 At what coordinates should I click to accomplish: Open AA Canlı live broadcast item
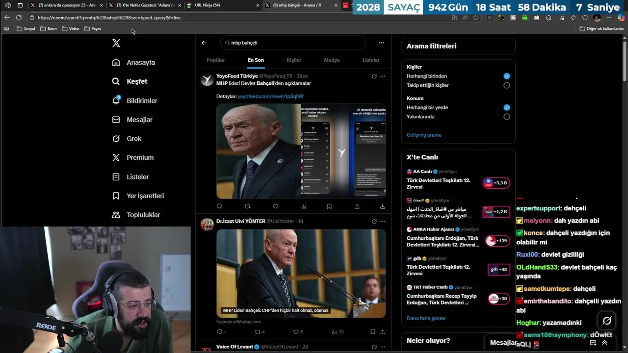458,180
